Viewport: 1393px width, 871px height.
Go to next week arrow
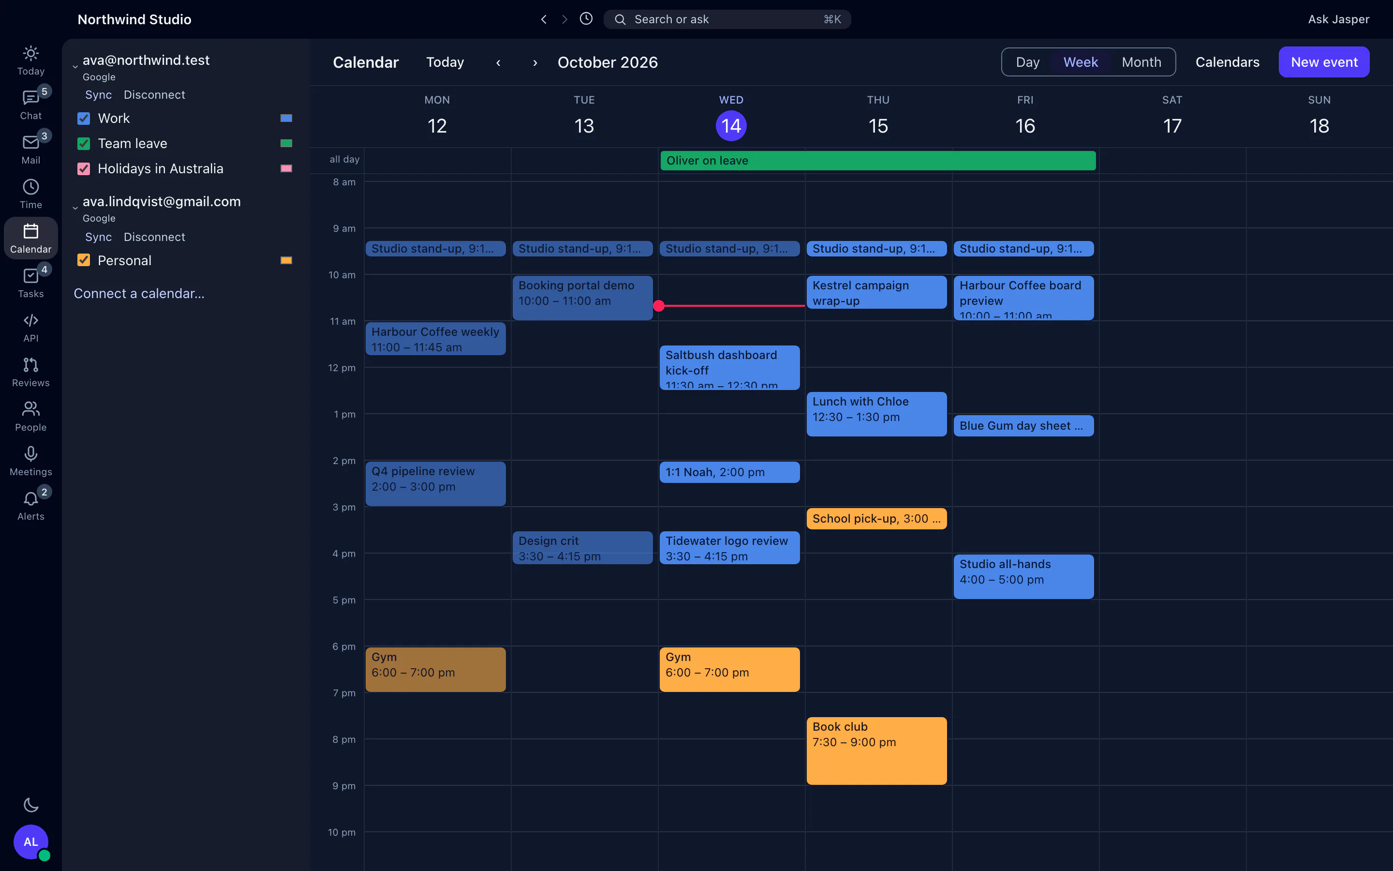point(535,62)
